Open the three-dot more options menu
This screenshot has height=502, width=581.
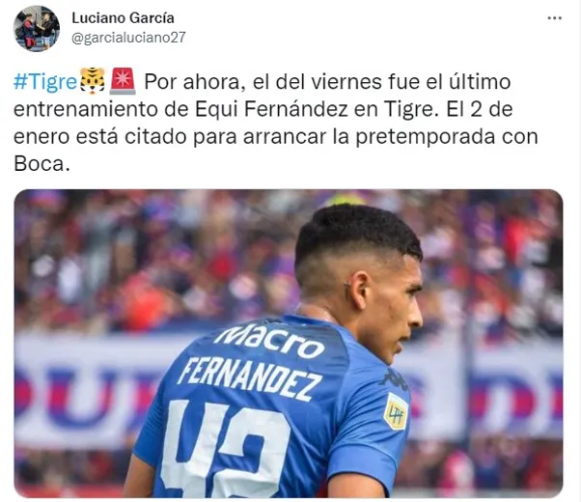tap(554, 17)
